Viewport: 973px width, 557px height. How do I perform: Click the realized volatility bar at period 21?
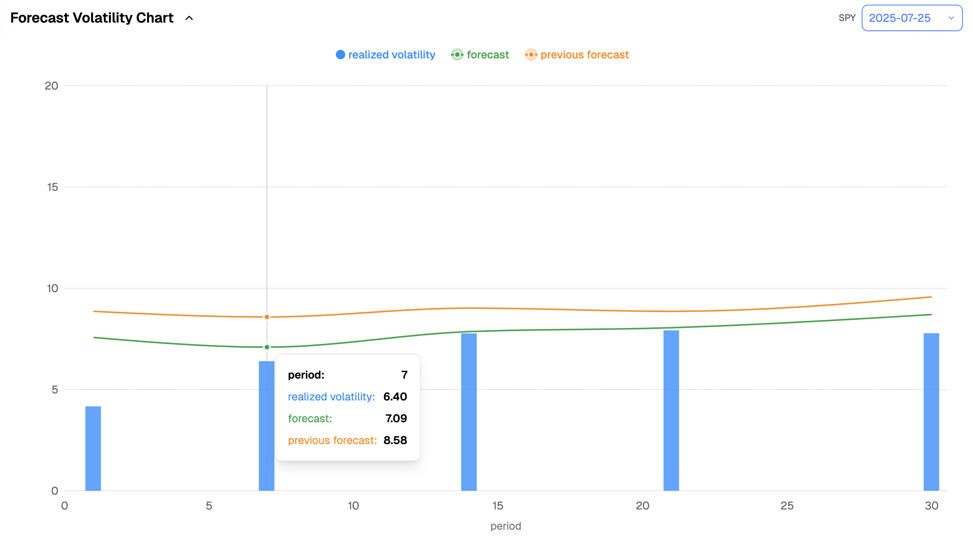point(671,410)
